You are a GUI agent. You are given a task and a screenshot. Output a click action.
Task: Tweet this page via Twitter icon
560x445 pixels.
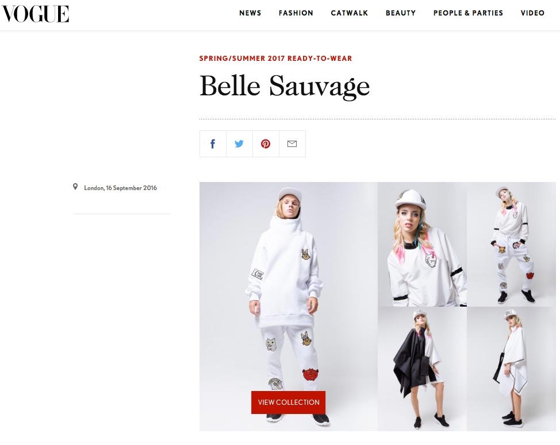(239, 144)
